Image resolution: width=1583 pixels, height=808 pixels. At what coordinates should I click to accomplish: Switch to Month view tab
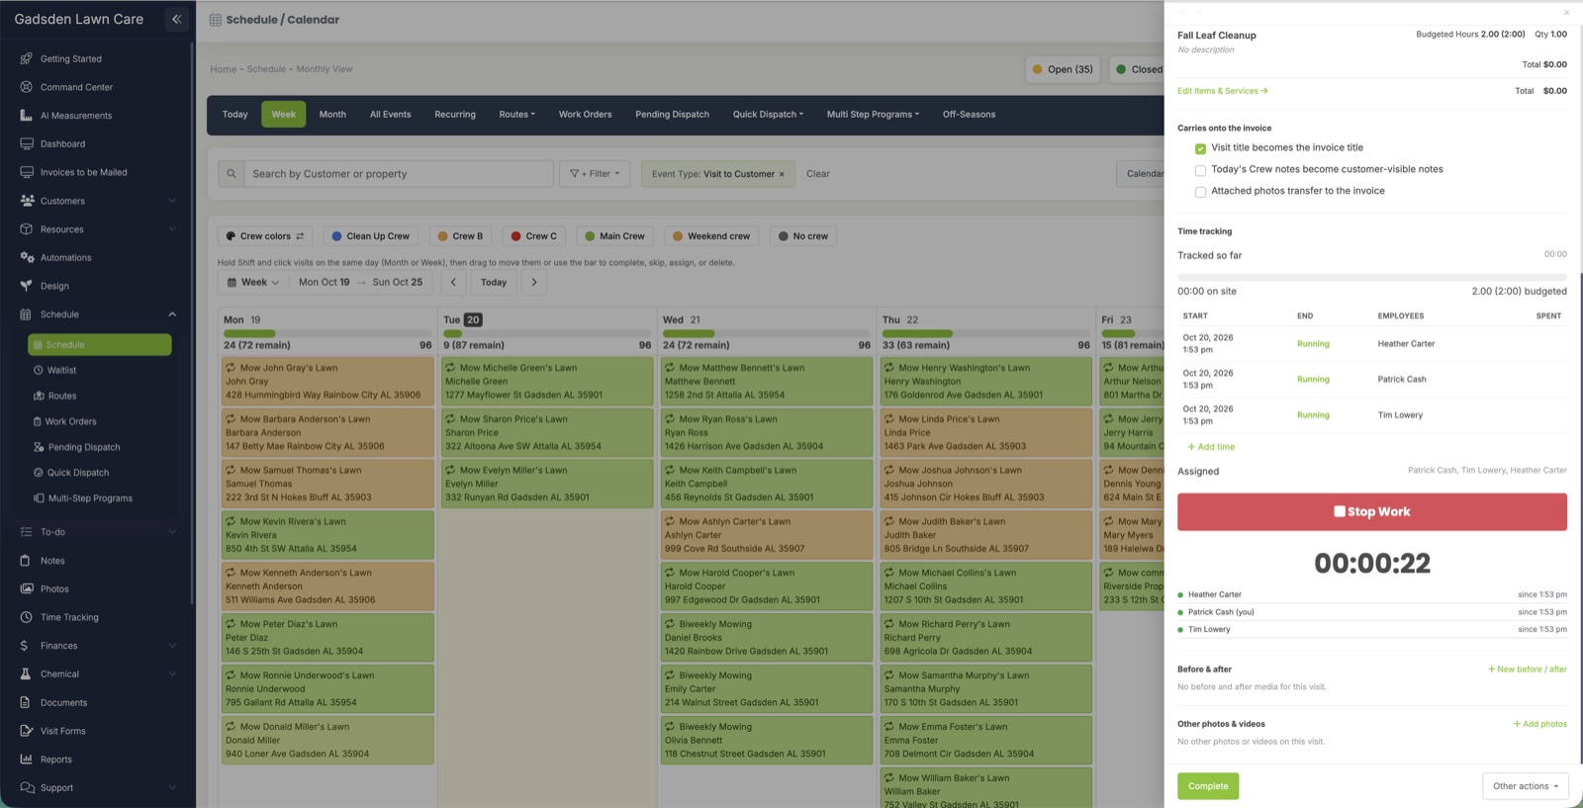[332, 115]
